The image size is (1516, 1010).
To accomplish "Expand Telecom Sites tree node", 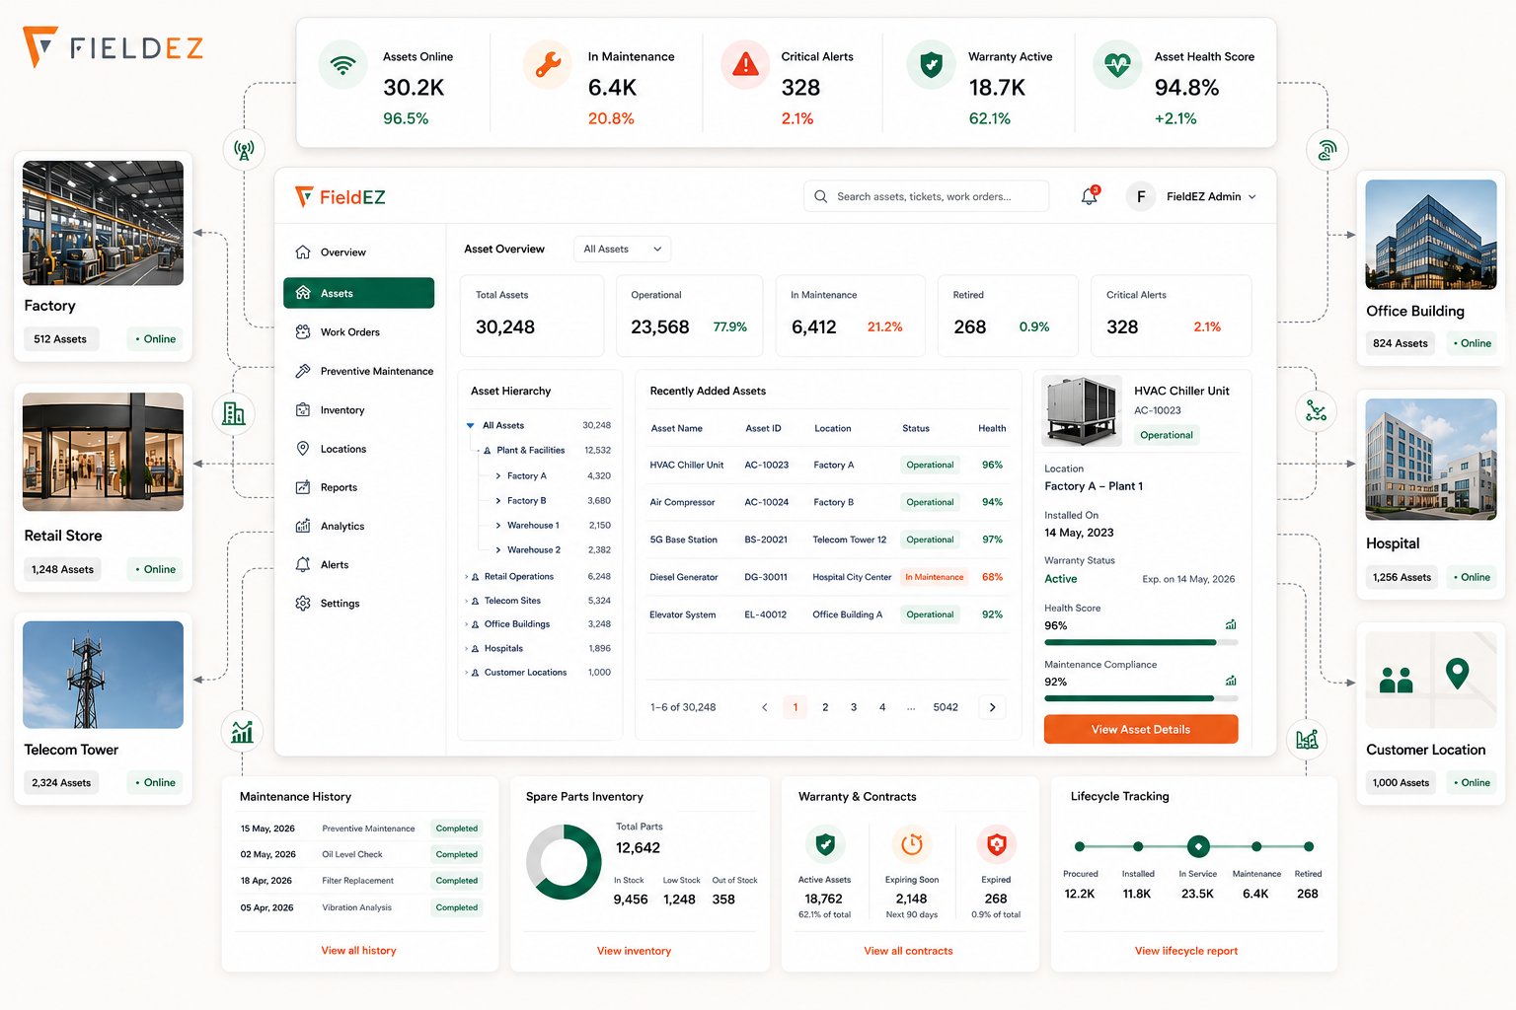I will point(466,601).
